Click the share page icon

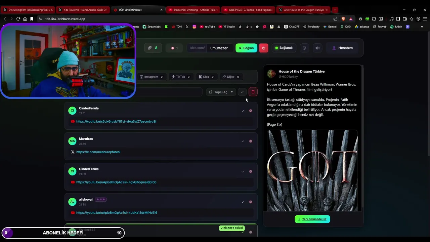(335, 19)
